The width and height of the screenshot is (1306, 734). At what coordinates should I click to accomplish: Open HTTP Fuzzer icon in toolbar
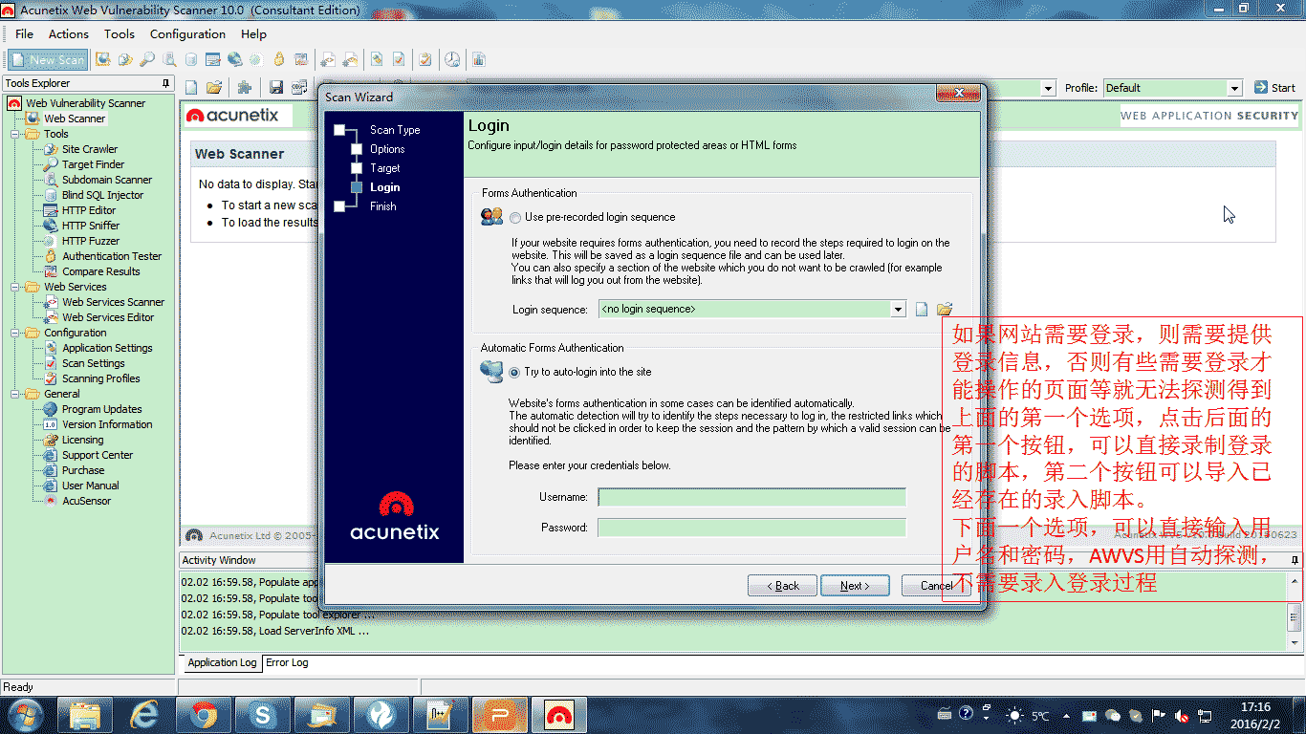[x=256, y=59]
